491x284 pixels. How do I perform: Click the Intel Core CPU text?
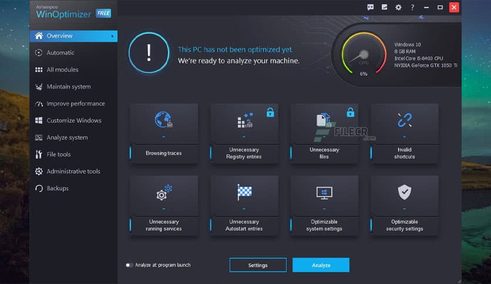coord(419,59)
